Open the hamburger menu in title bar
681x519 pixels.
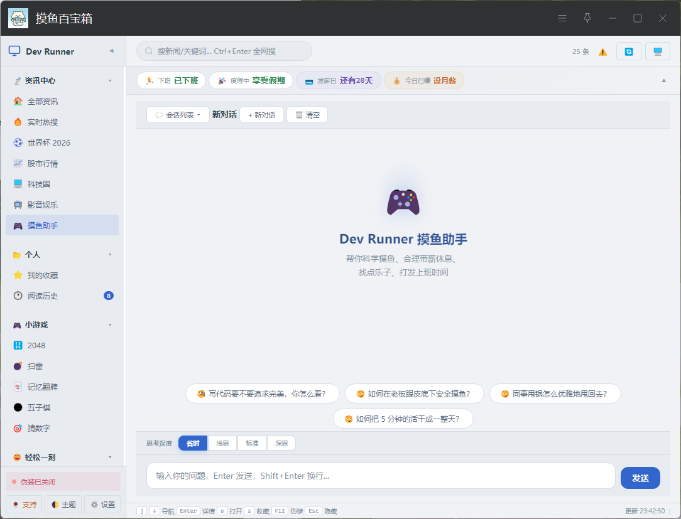tap(562, 18)
